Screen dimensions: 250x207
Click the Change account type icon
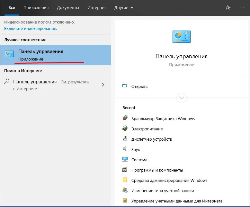(125, 190)
